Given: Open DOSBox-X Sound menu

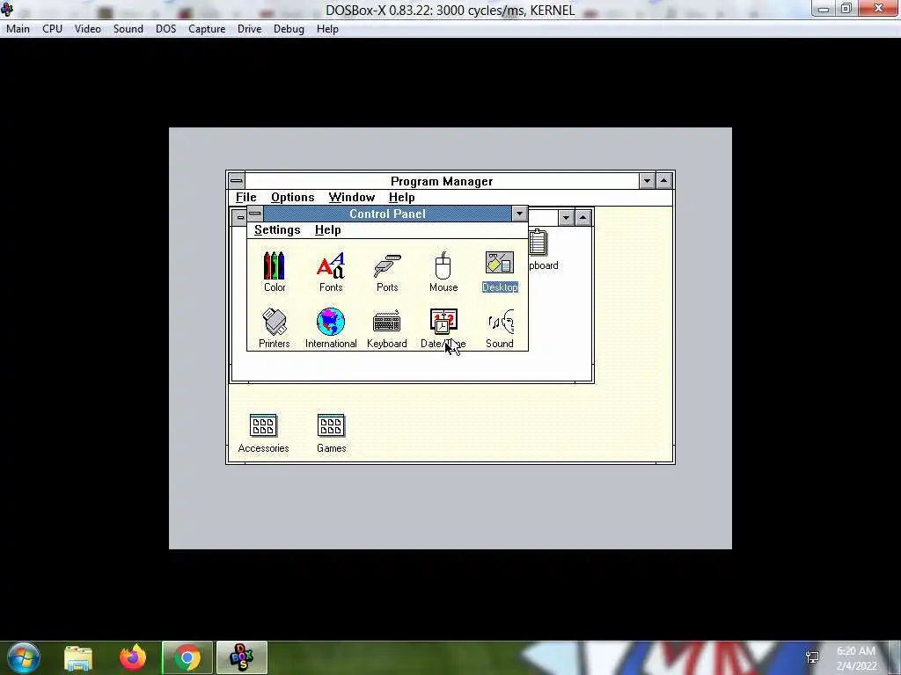Looking at the screenshot, I should [x=128, y=29].
